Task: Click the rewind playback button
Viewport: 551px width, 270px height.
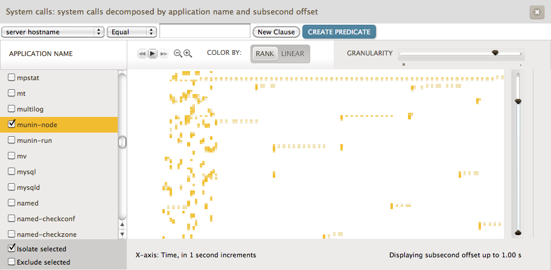Action: pyautogui.click(x=142, y=54)
